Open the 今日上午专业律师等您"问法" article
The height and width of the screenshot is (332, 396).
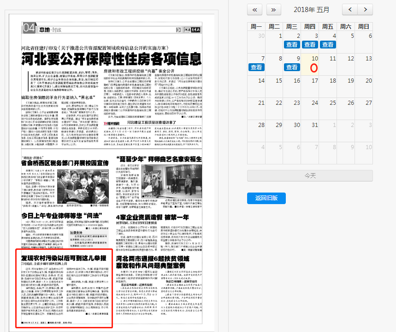61,215
